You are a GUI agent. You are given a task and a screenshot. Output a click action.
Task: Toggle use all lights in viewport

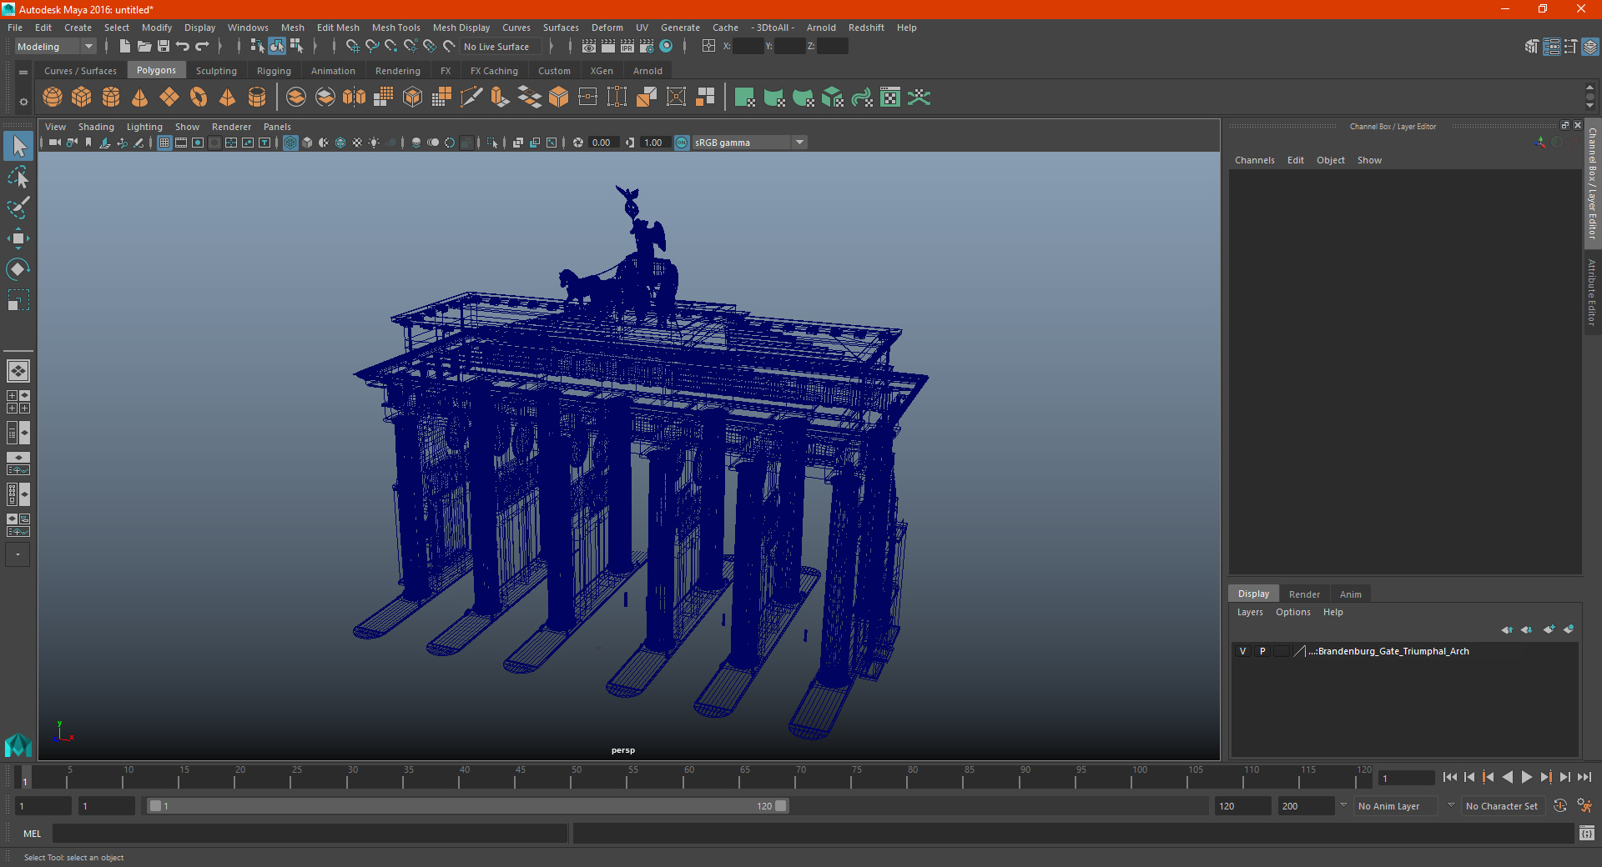coord(374,143)
